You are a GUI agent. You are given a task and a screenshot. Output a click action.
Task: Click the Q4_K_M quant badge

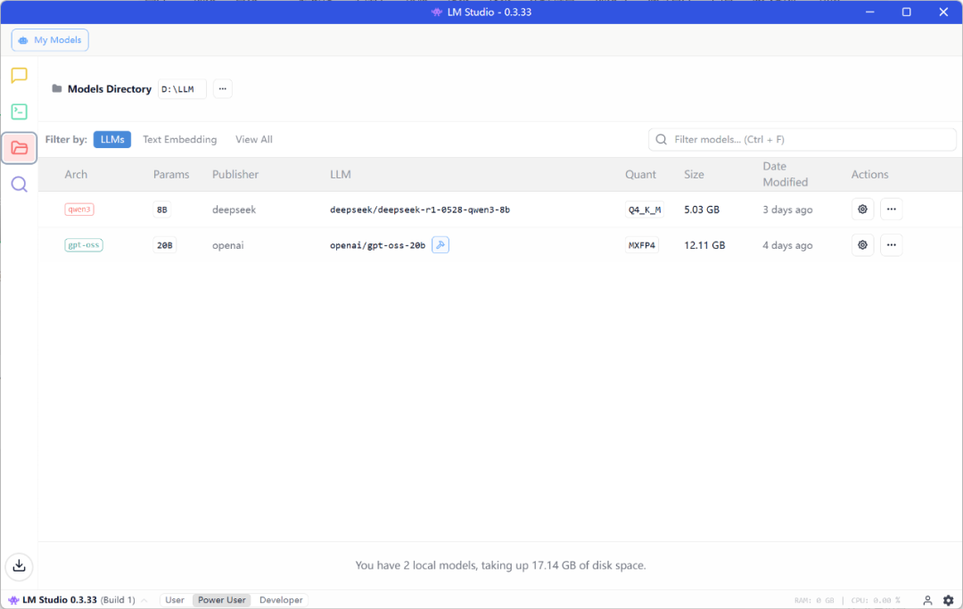click(x=645, y=210)
